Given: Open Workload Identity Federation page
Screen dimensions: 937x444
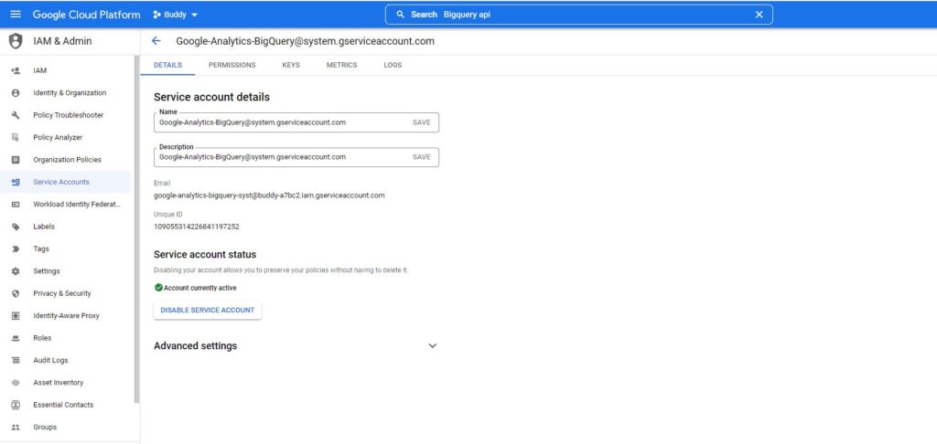Looking at the screenshot, I should [77, 204].
